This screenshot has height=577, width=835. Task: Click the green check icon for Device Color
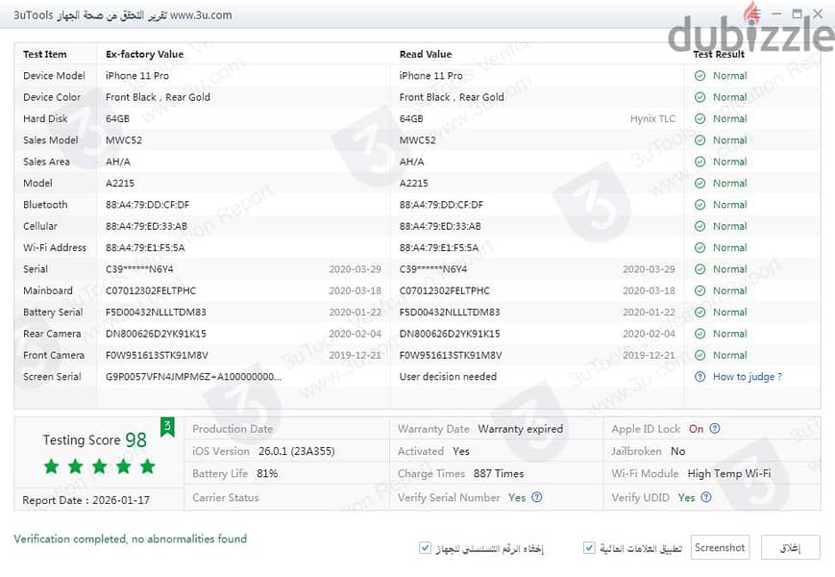pos(700,97)
